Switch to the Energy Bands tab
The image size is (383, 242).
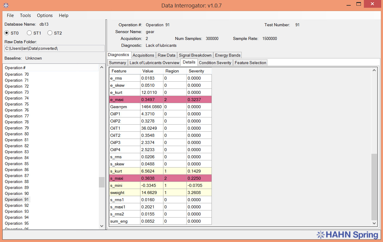[228, 55]
